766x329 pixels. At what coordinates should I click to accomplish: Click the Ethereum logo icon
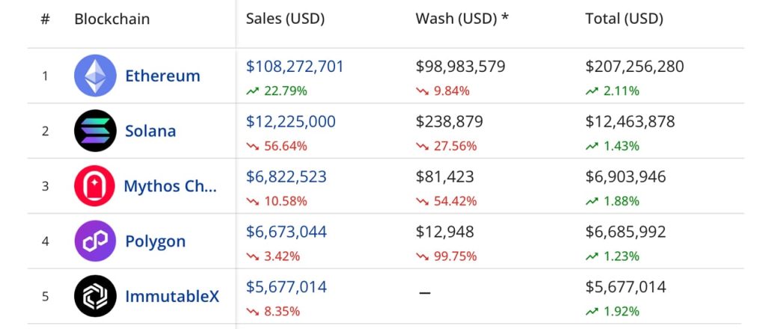point(95,76)
